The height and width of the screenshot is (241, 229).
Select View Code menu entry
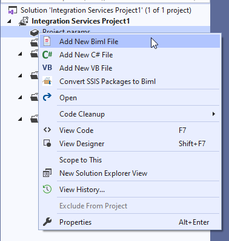(130, 130)
